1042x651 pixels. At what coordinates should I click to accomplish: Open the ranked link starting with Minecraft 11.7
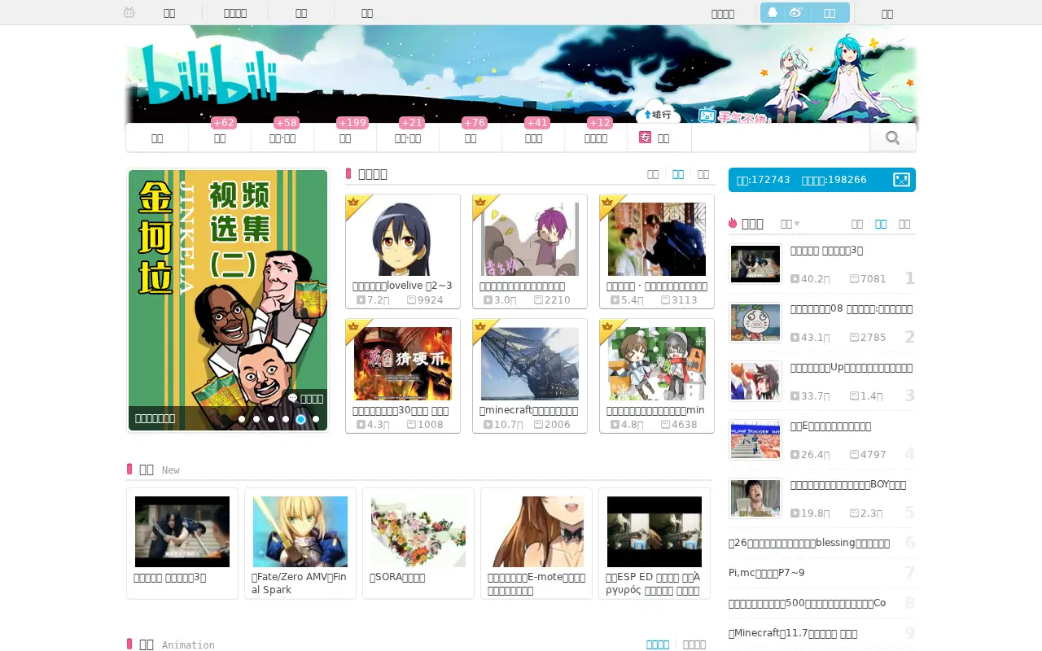click(x=793, y=633)
